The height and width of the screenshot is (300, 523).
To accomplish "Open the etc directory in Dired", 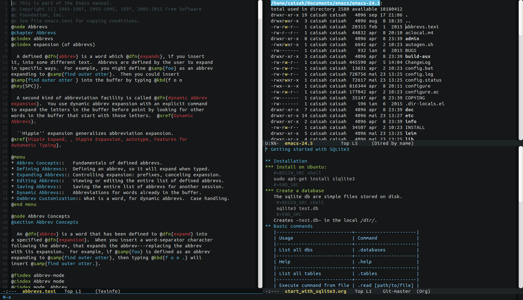I will tap(409, 116).
